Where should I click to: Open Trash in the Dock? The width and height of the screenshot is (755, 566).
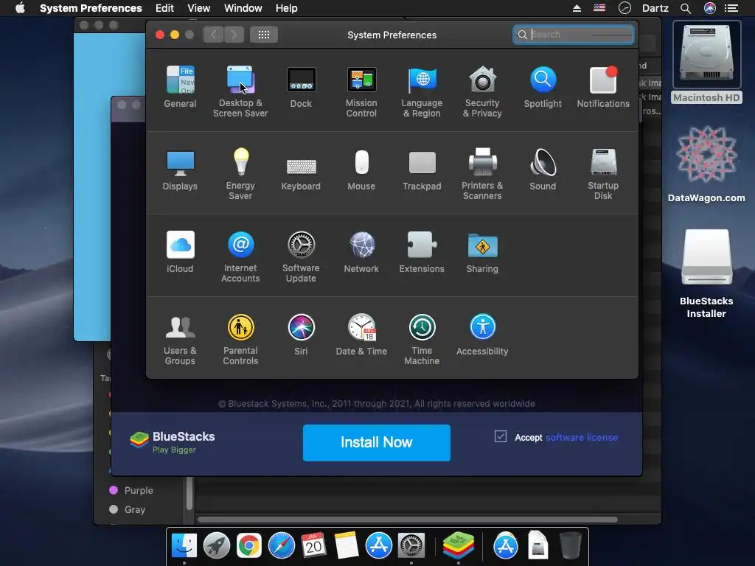pyautogui.click(x=571, y=546)
